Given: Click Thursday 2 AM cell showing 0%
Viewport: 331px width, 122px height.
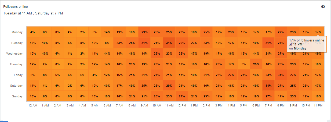Looking at the screenshot, I should coord(57,64).
